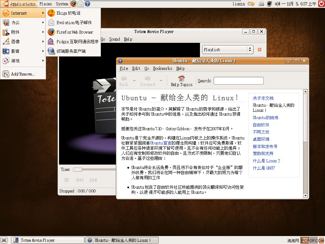Open Bookmarks menu in help window
Screen dimensions: 325x244
tap(163, 69)
